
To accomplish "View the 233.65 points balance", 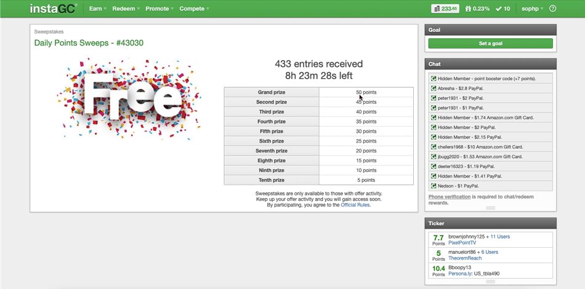I will [x=445, y=9].
